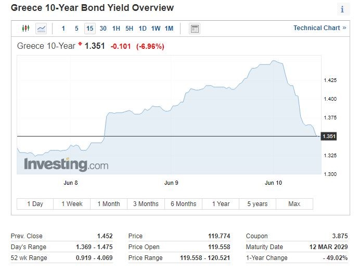
Task: View the 1 Year range
Action: point(221,204)
